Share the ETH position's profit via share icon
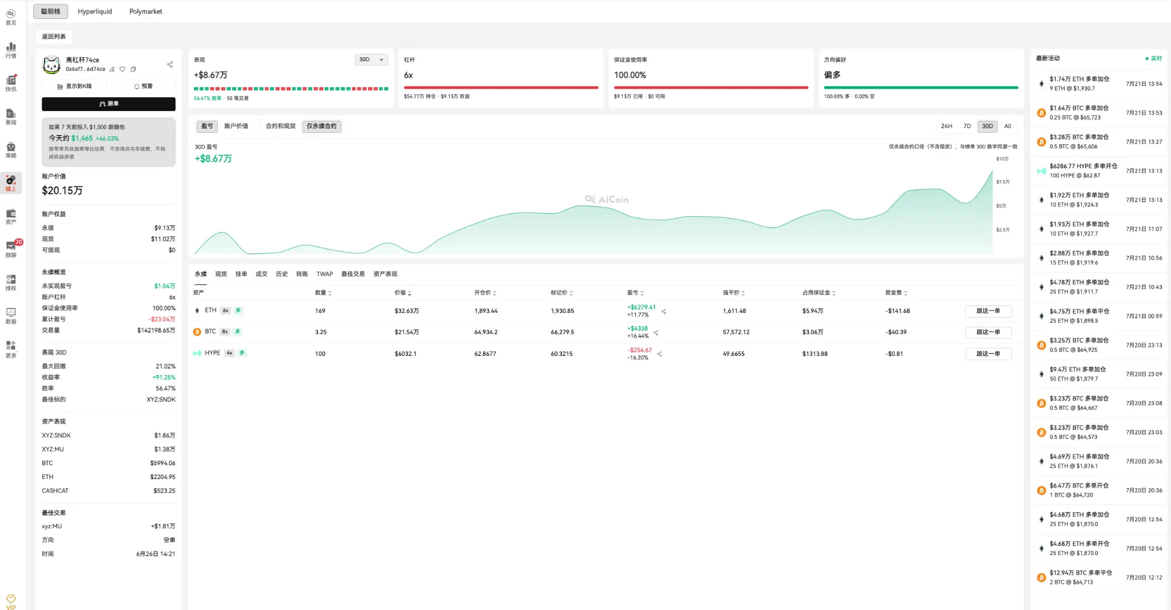This screenshot has height=610, width=1171. point(664,312)
